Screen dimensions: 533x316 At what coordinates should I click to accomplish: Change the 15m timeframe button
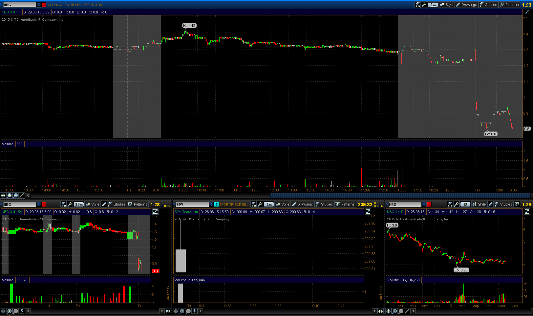[79, 204]
